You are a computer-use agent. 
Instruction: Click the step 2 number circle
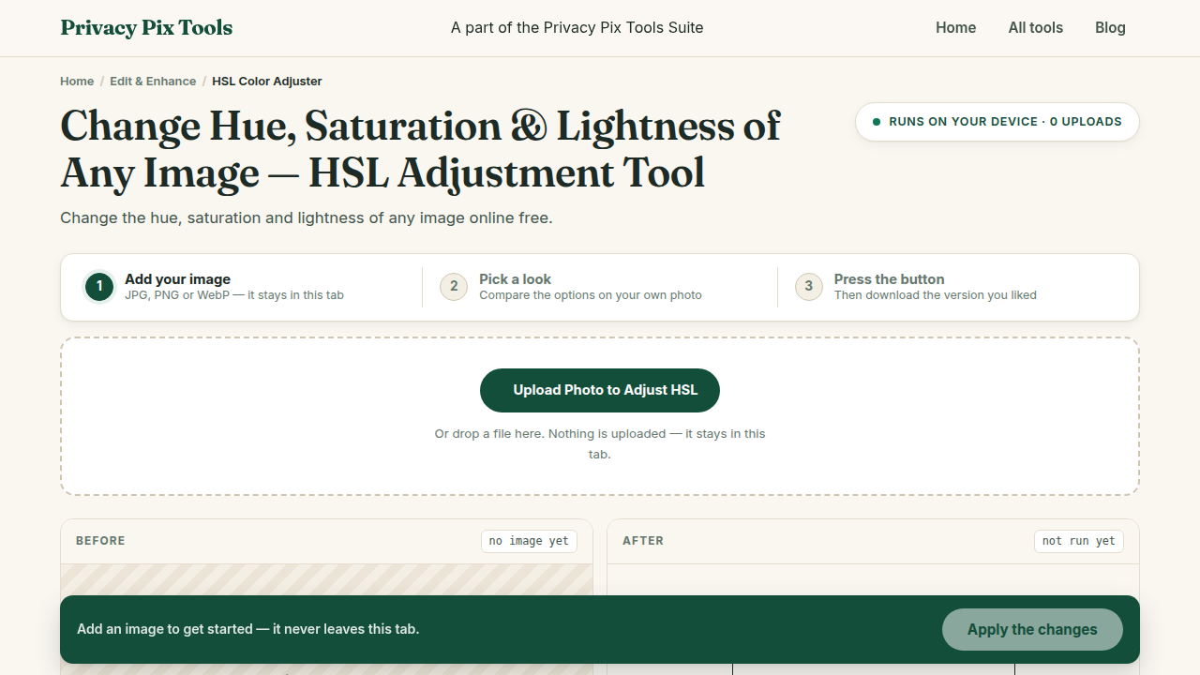point(454,287)
